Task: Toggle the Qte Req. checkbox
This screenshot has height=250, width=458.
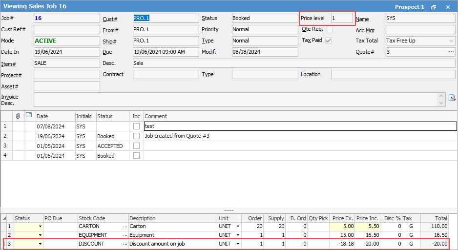Action: pyautogui.click(x=330, y=29)
